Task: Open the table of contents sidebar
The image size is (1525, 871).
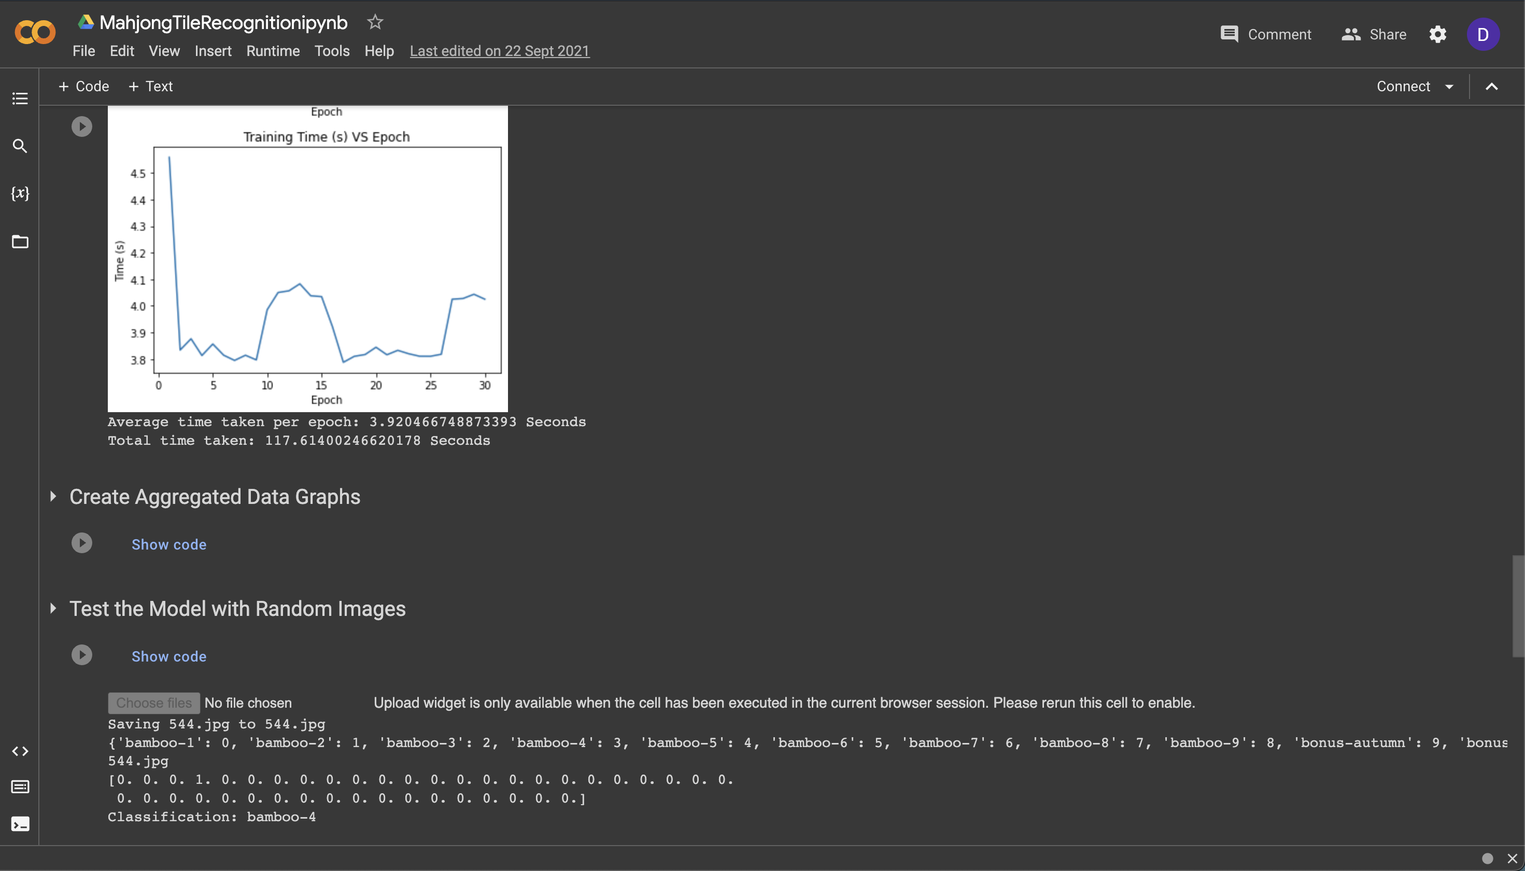Action: pos(20,98)
